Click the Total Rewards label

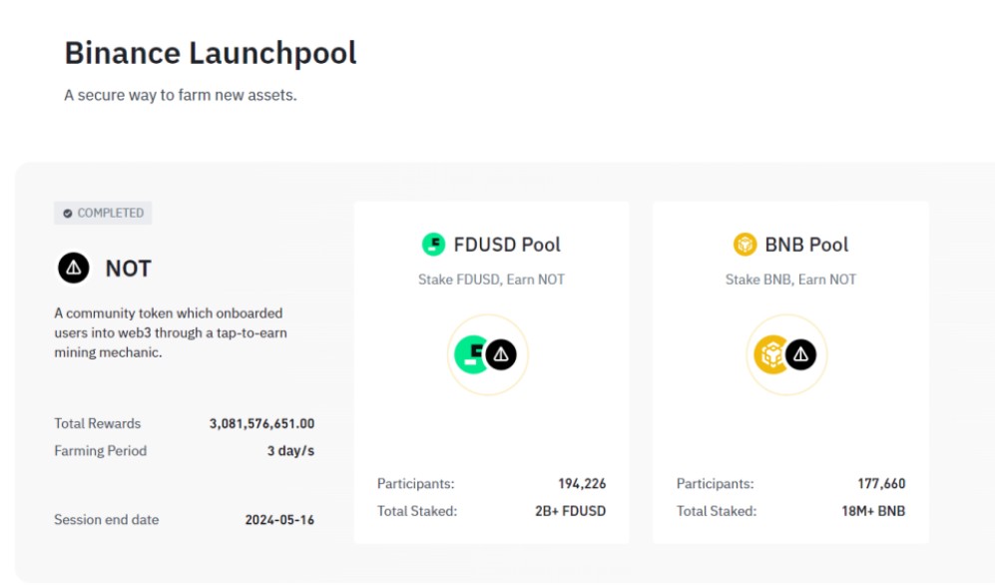[97, 423]
